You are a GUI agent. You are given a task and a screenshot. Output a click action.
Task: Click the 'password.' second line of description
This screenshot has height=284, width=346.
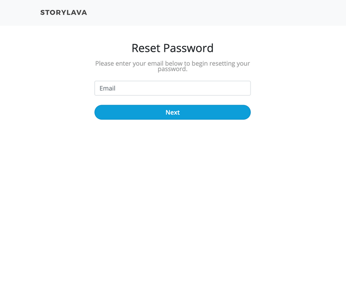(173, 69)
